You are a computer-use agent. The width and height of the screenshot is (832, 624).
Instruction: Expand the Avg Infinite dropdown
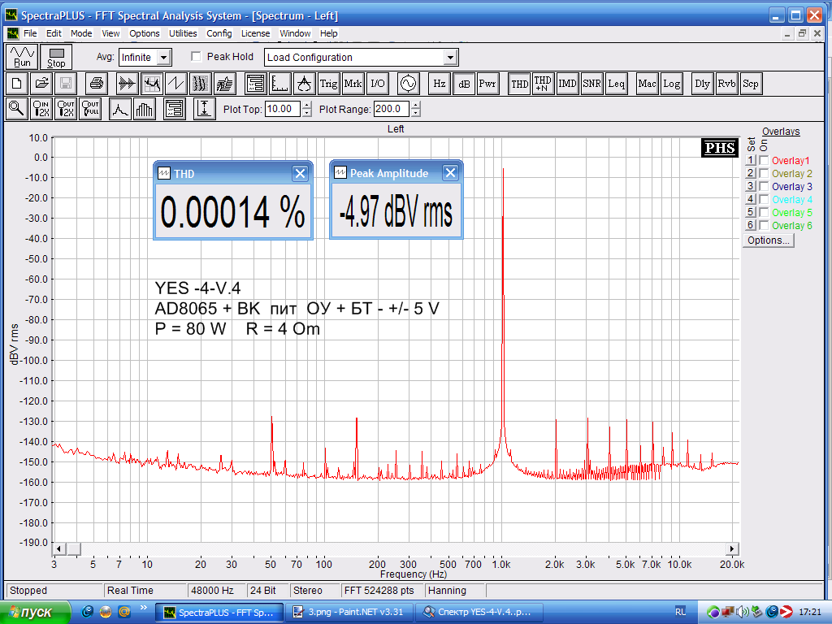163,58
